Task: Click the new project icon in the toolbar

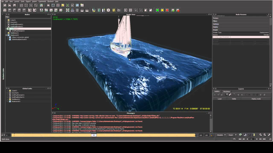Action: (5, 5)
